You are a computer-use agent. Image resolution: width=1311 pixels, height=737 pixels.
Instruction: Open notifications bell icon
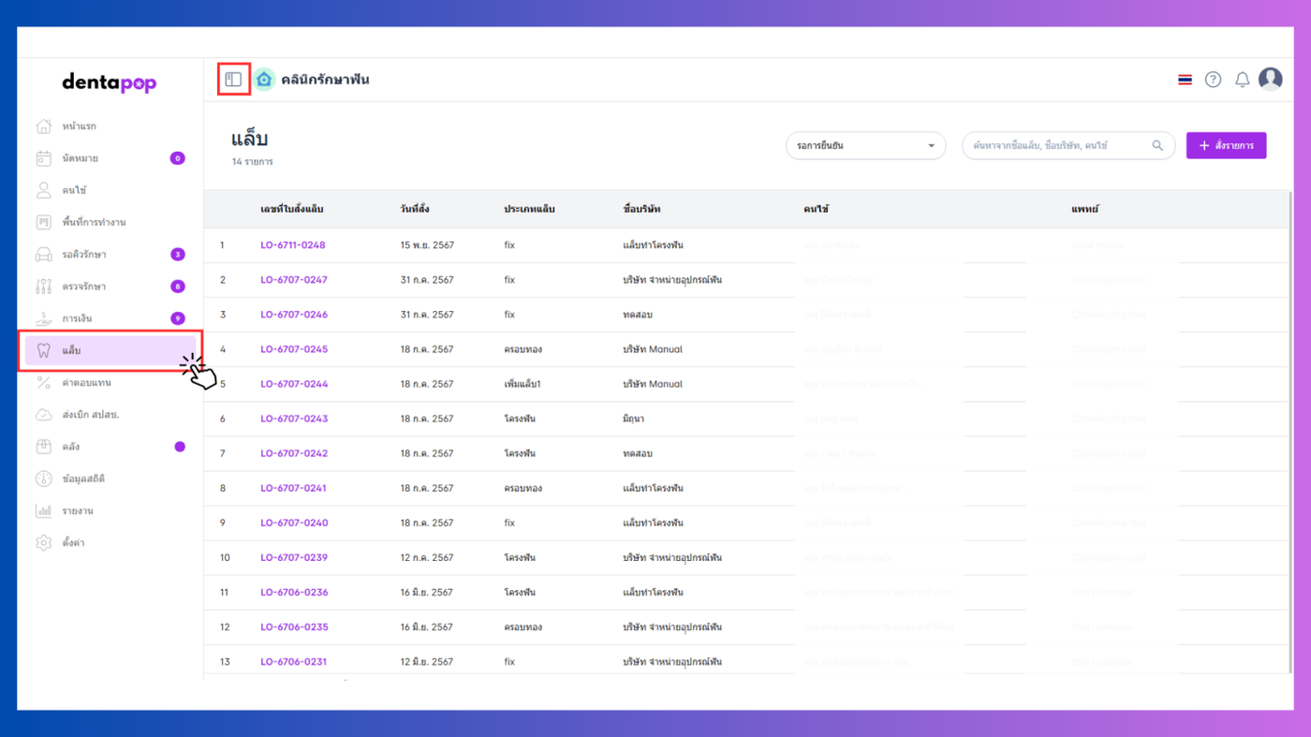coord(1242,80)
